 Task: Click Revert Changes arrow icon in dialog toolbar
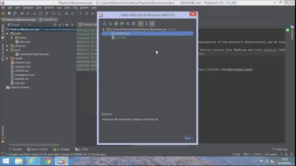click(128, 24)
